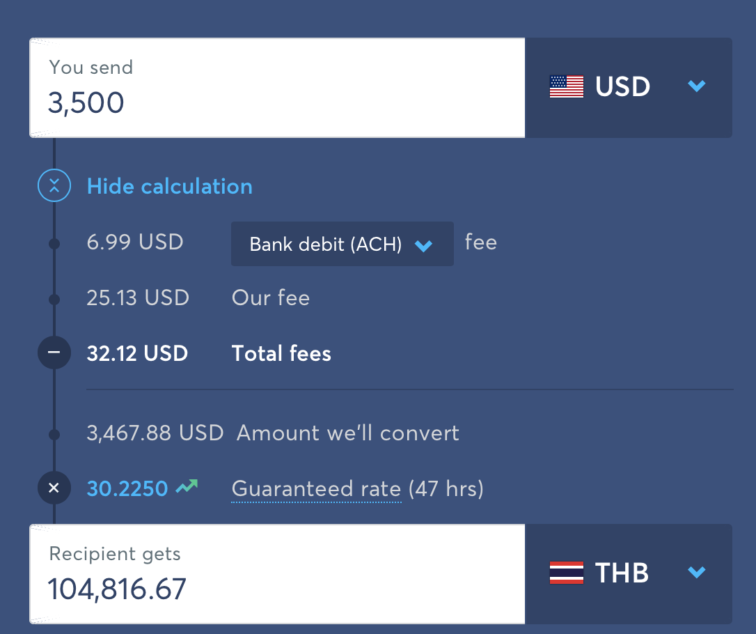Click the chevron arrow next to USD
This screenshot has height=634, width=756.
[697, 86]
